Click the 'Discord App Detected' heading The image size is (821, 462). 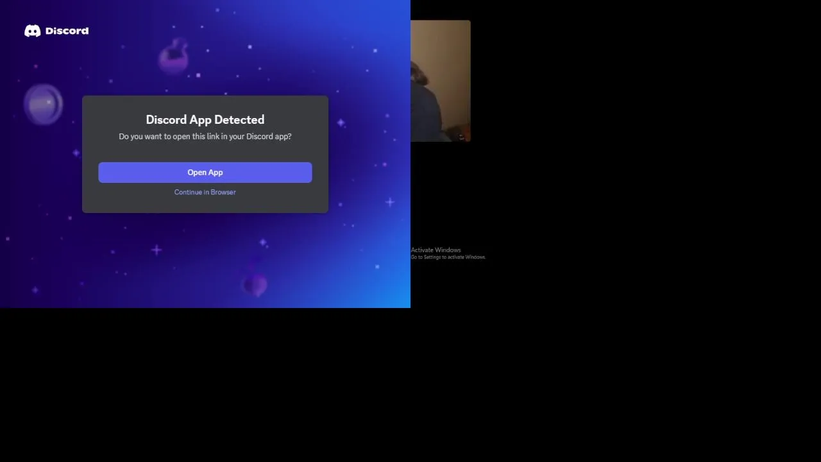coord(205,120)
